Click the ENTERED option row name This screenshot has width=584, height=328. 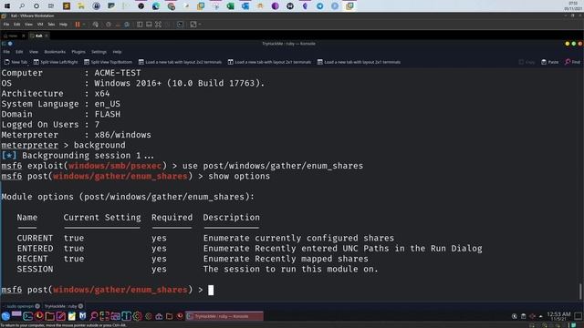pyautogui.click(x=35, y=249)
